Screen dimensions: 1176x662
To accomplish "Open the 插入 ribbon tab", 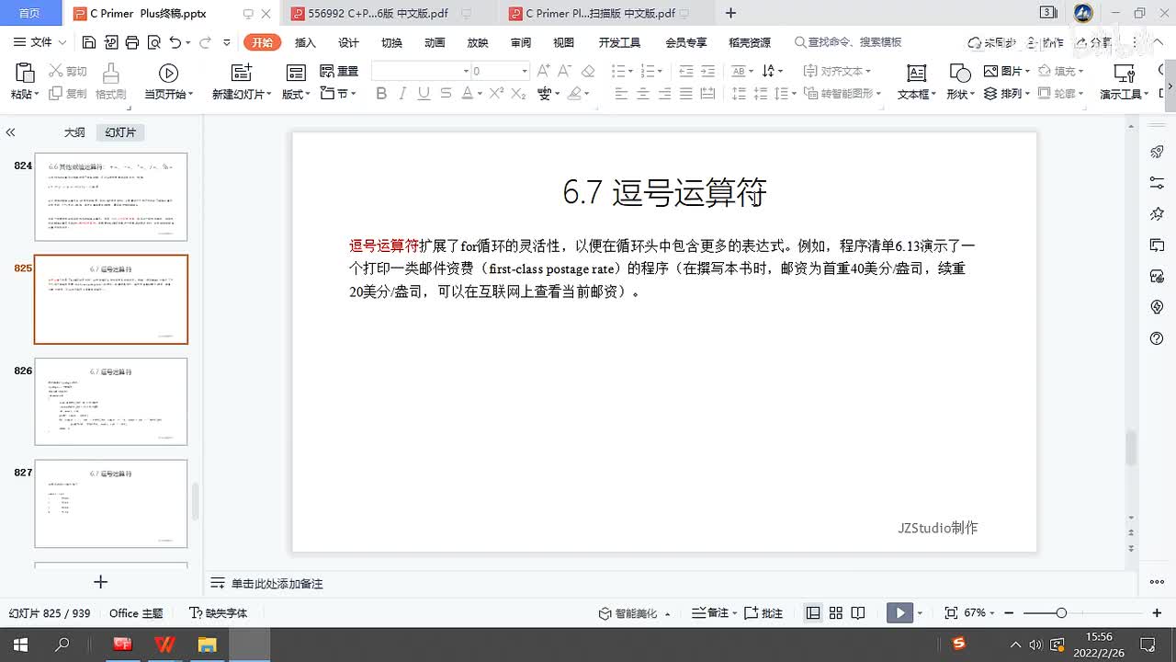I will pos(305,42).
